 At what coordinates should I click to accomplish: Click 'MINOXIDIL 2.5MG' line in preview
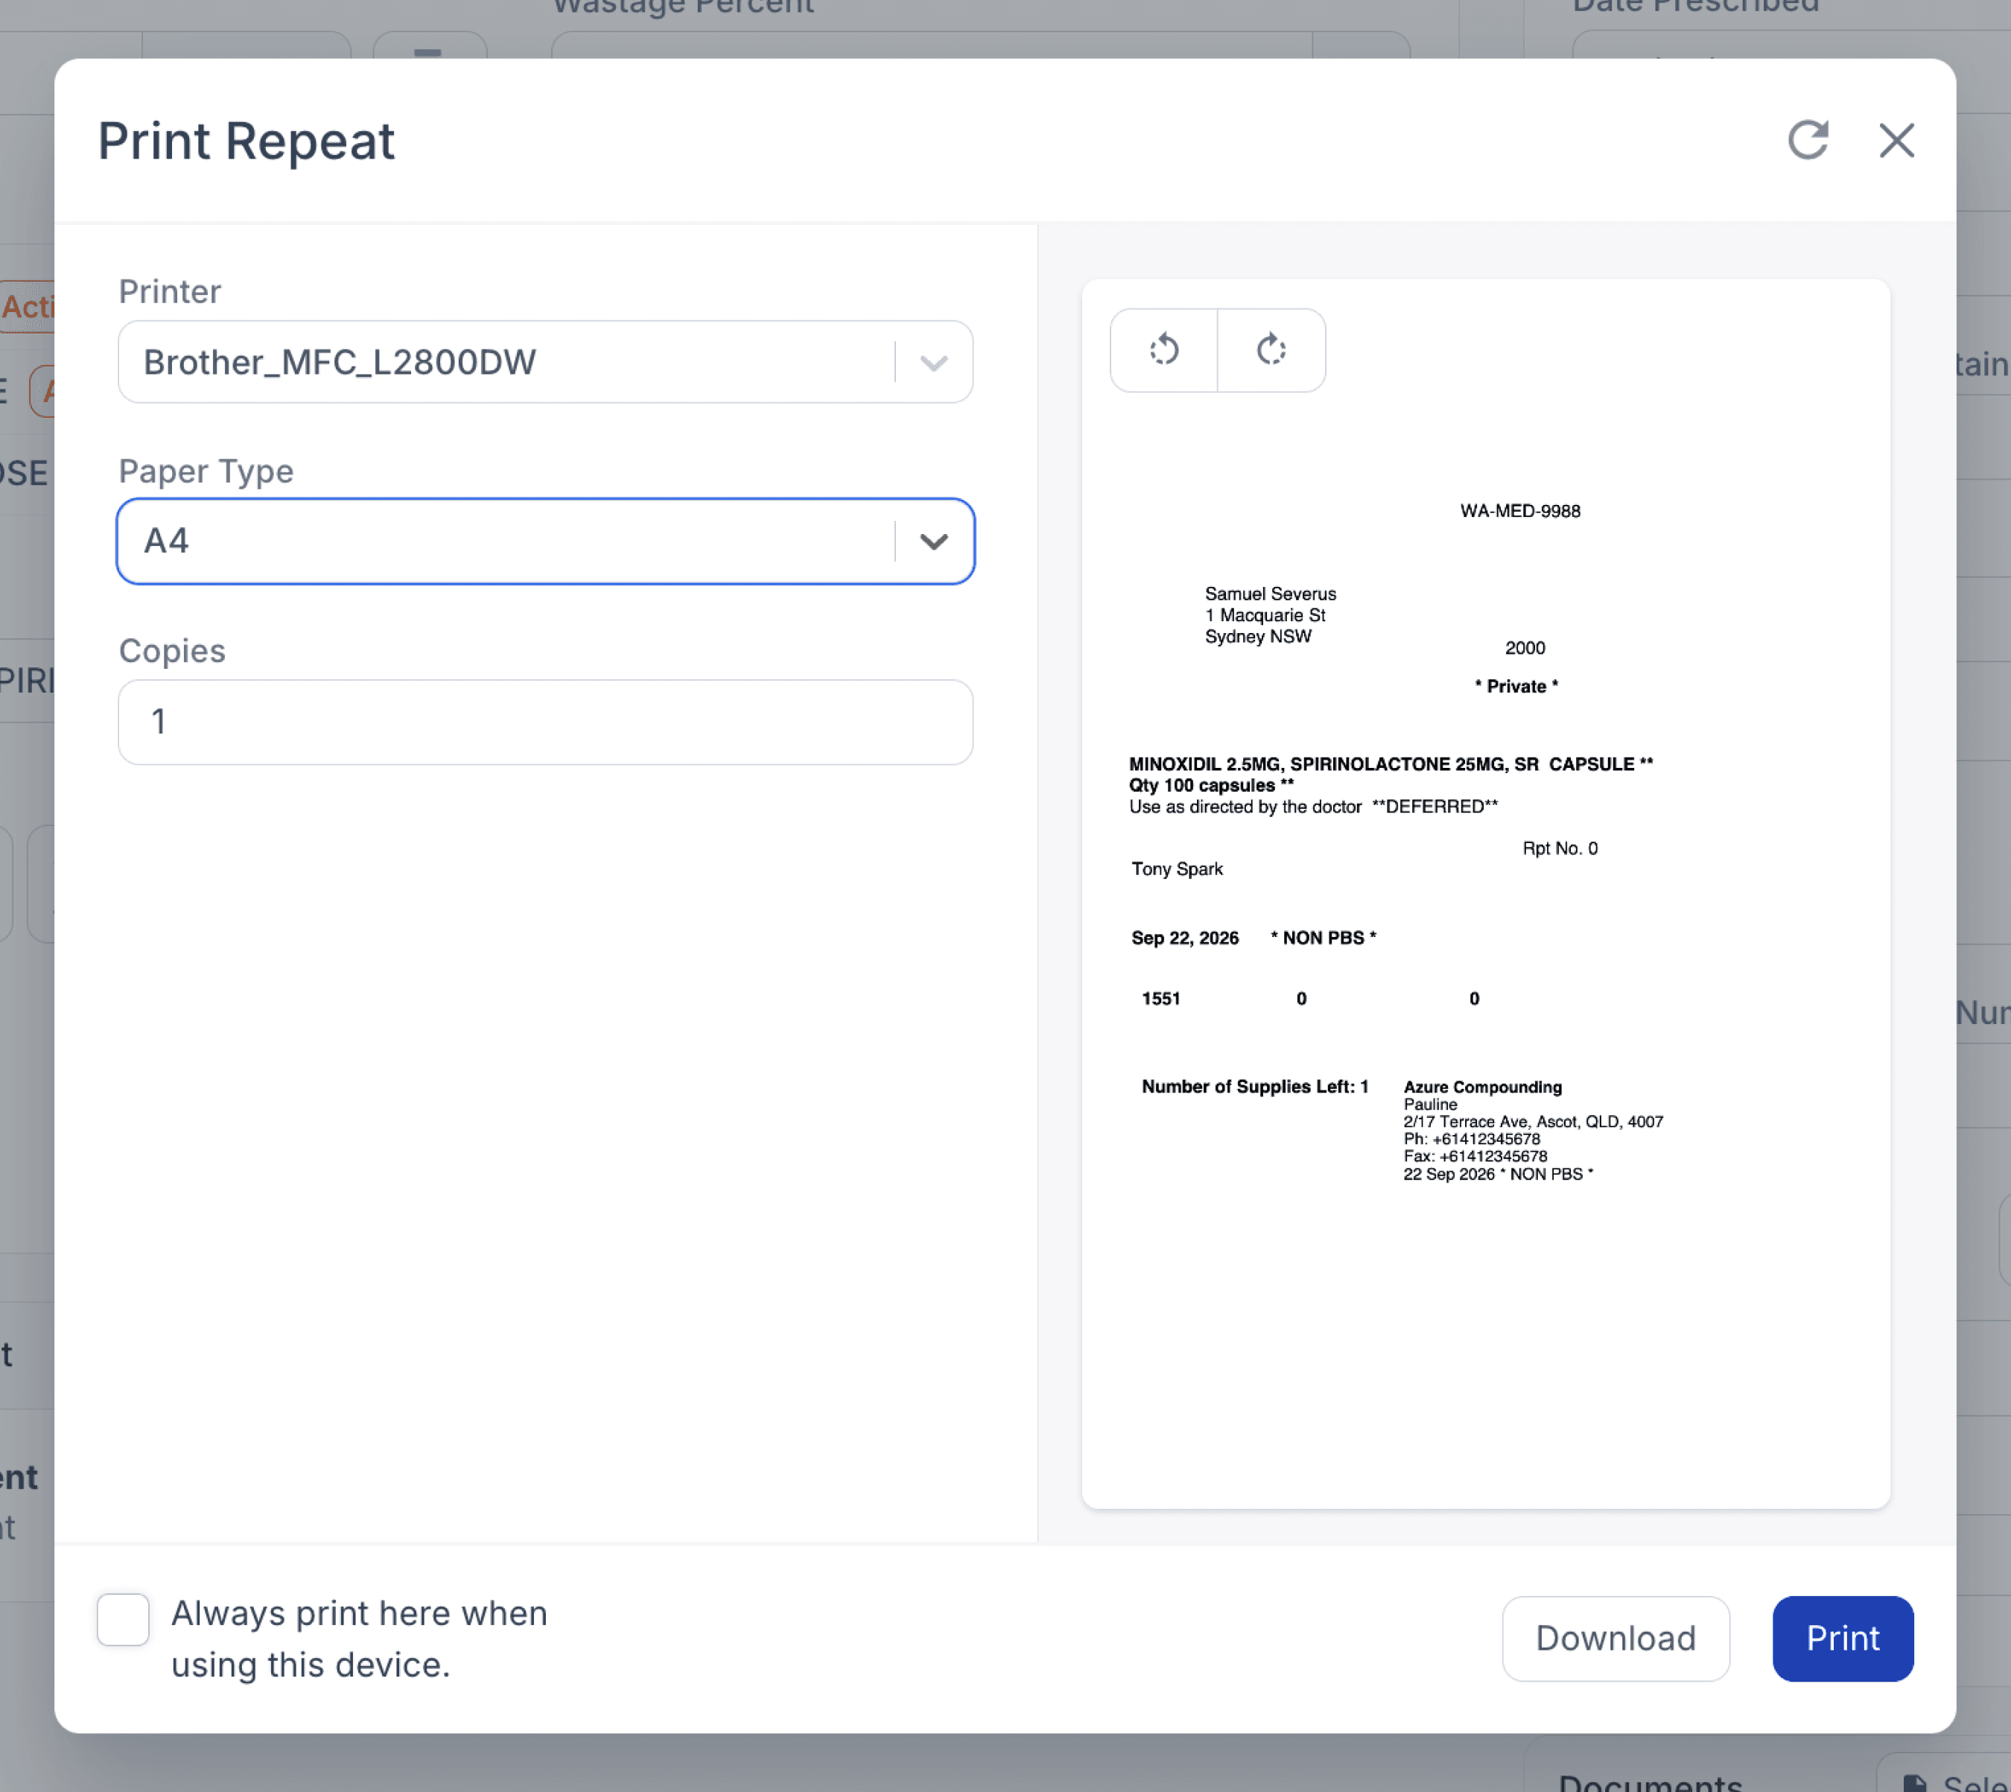pos(1391,764)
